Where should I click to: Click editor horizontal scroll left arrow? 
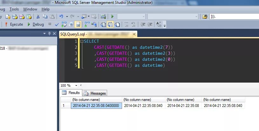(x=81, y=85)
